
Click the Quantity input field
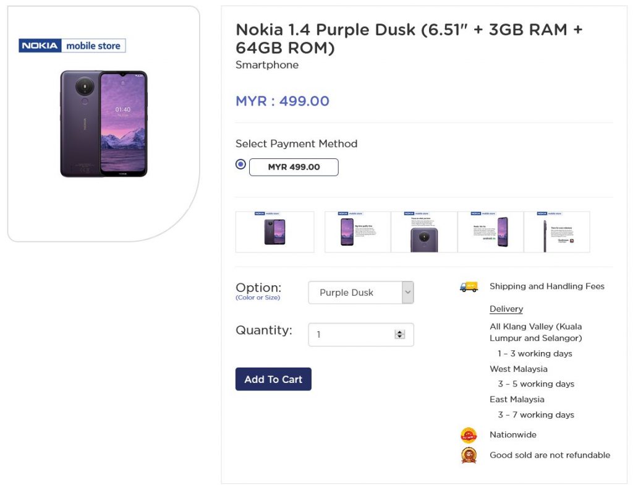click(361, 335)
